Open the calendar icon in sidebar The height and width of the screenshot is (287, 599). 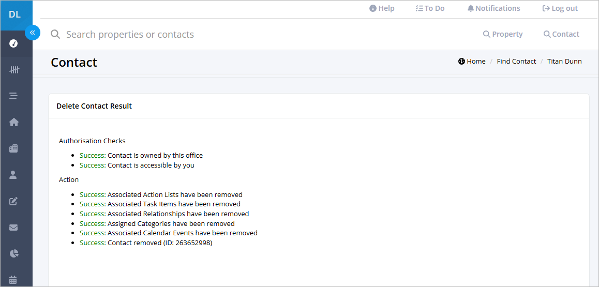coord(13,280)
